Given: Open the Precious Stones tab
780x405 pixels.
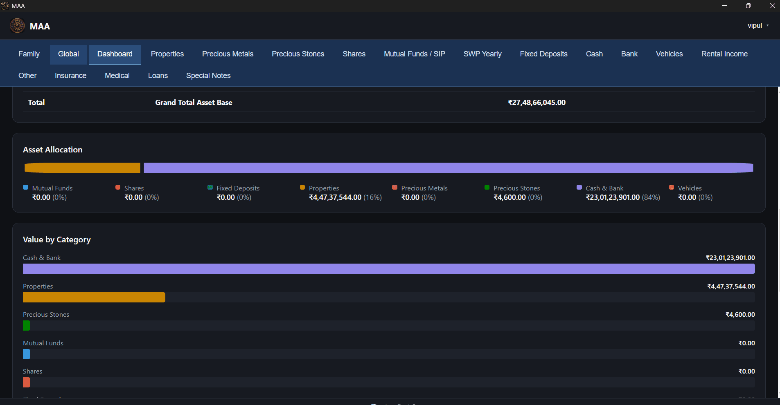Looking at the screenshot, I should point(298,54).
